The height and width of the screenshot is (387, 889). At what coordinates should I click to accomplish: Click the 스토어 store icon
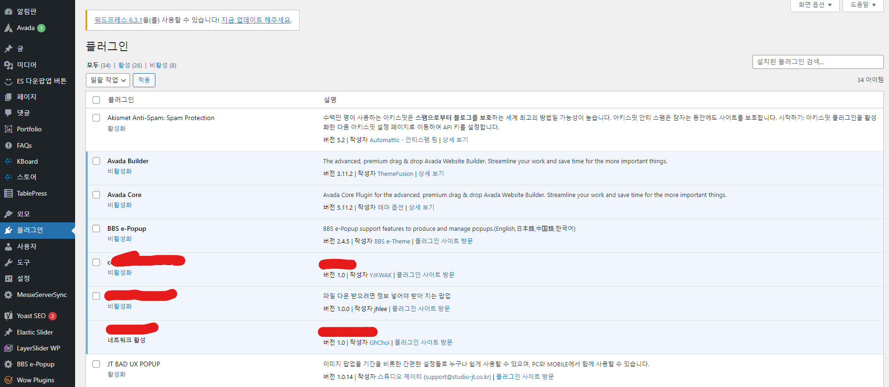click(8, 177)
